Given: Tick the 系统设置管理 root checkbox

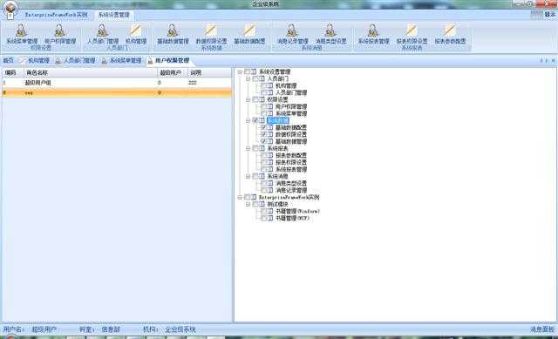Looking at the screenshot, I should pyautogui.click(x=247, y=71).
